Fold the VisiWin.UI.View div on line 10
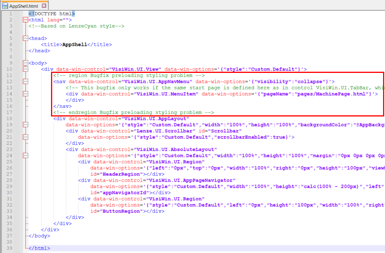 click(26, 69)
